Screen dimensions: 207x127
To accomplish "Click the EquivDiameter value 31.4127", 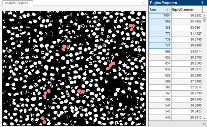I will point(196,33).
